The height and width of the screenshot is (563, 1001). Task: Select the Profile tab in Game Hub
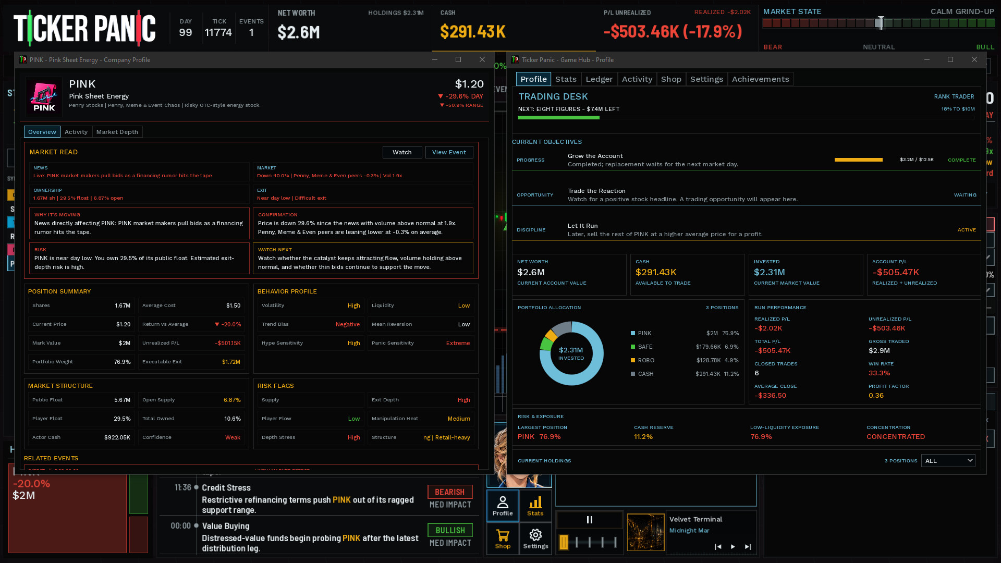[x=533, y=79]
